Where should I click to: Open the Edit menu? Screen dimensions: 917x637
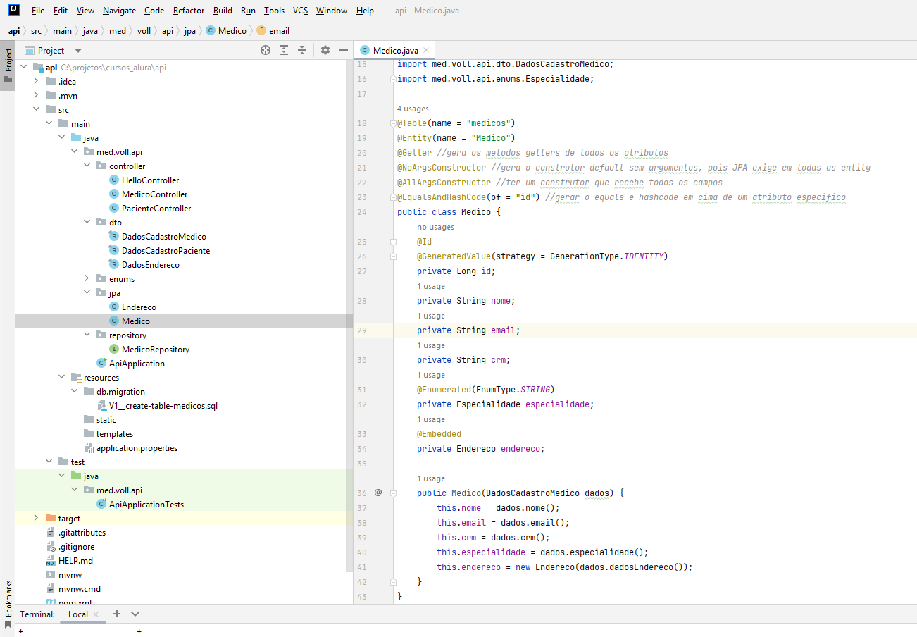[61, 11]
